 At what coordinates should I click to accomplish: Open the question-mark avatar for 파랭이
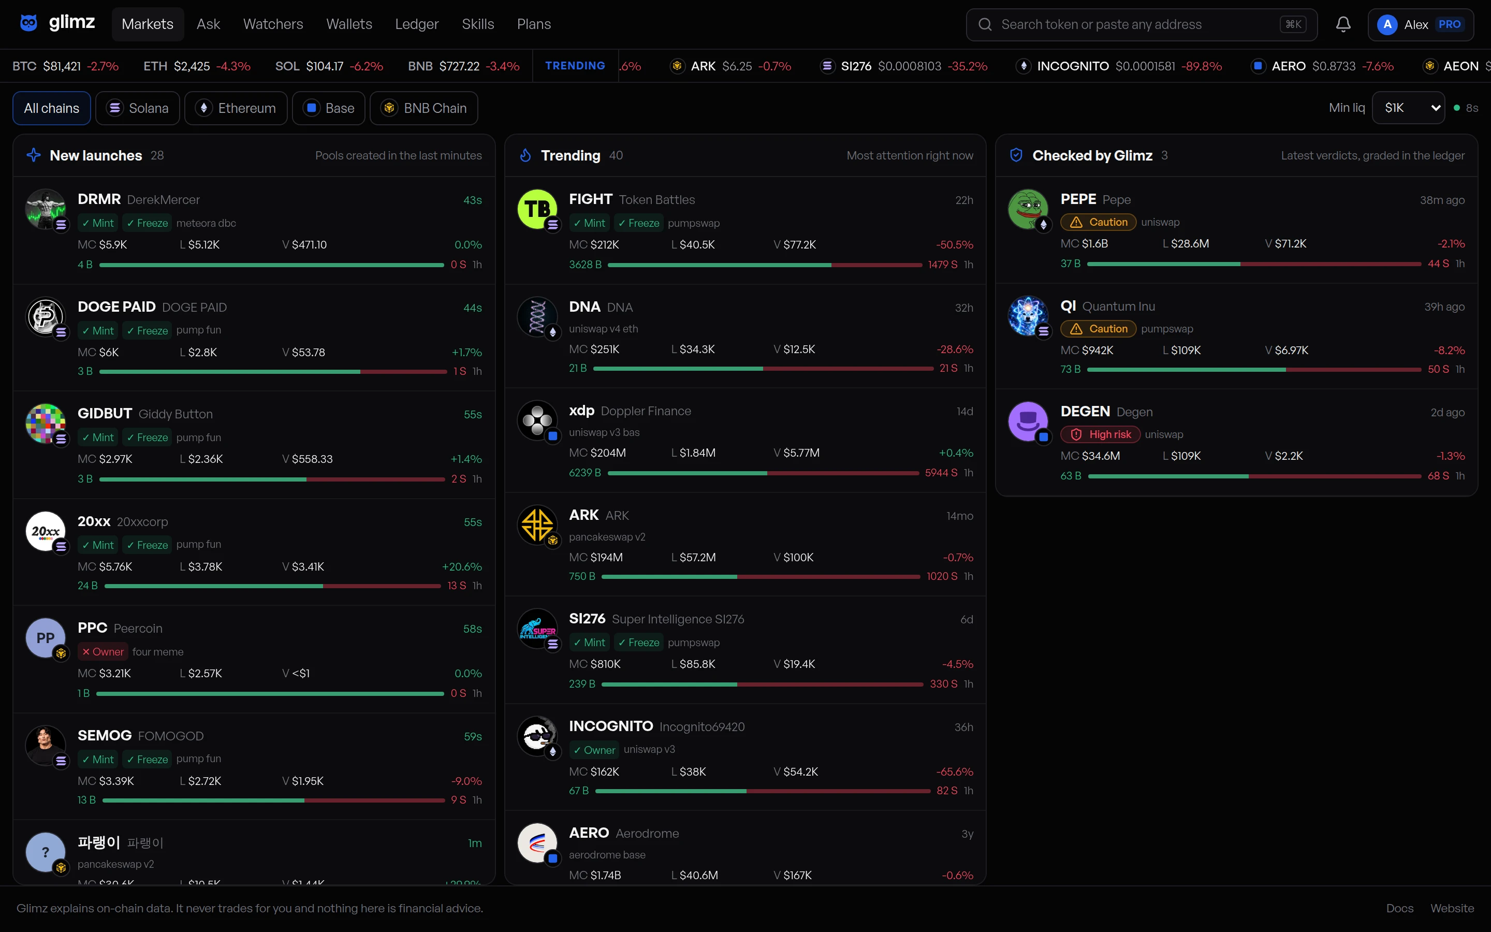45,852
